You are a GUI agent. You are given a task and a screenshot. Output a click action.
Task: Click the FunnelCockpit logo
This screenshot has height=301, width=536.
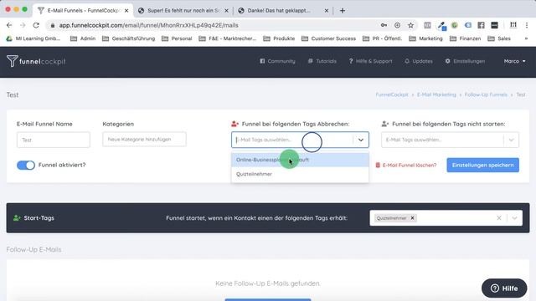point(36,61)
